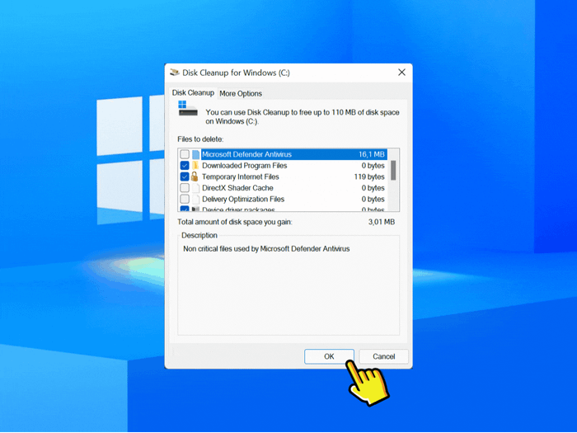The height and width of the screenshot is (433, 577).
Task: Check the Delivery Optimization Files checkbox
Action: (x=185, y=199)
